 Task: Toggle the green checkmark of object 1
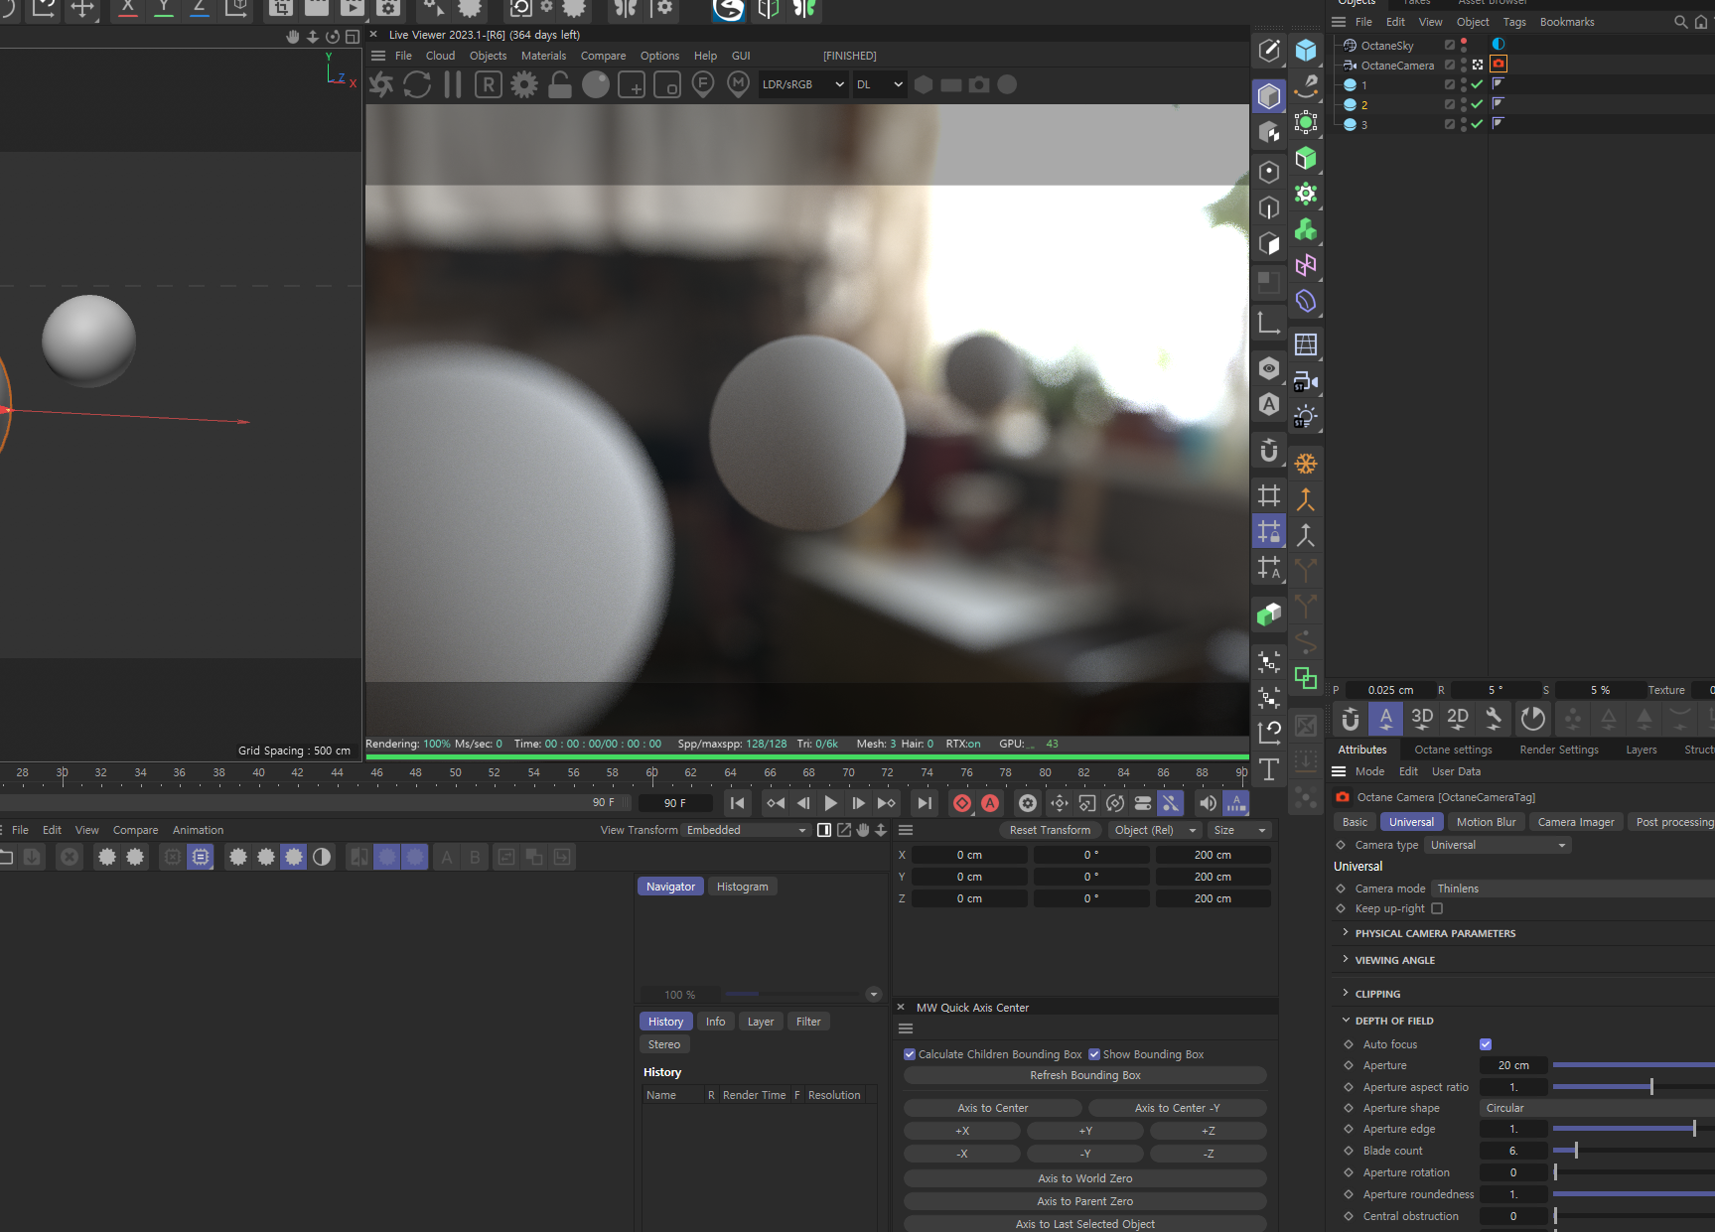coord(1477,84)
